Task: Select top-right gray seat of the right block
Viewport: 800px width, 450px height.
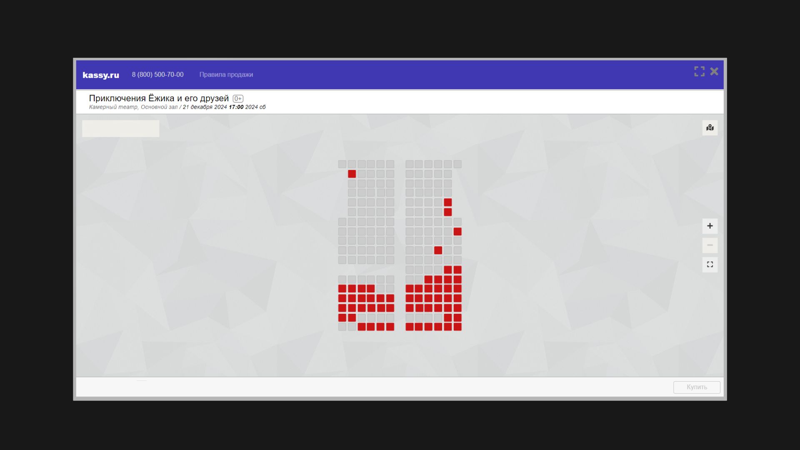Action: coord(457,164)
